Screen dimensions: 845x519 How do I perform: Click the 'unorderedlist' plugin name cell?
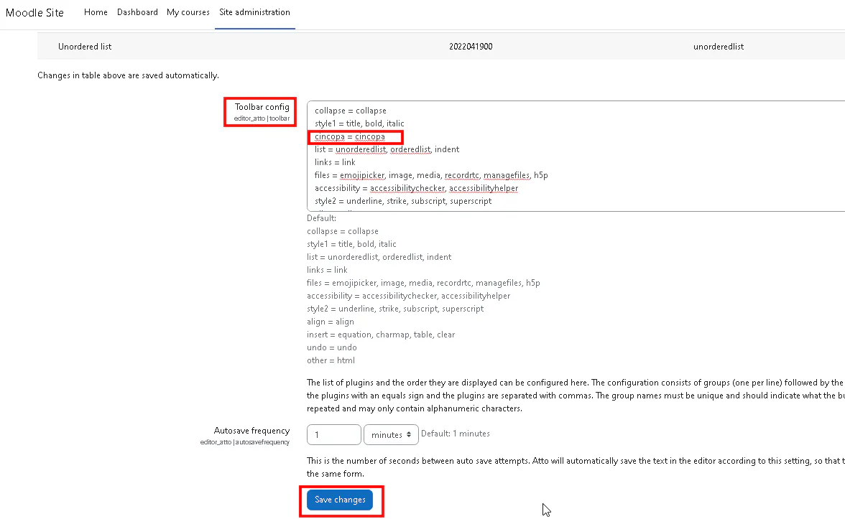(719, 46)
